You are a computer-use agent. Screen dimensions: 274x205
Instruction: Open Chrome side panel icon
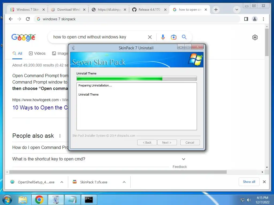(x=246, y=19)
